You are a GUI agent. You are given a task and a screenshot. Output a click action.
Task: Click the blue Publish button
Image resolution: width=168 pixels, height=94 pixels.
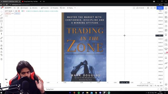tap(160, 8)
